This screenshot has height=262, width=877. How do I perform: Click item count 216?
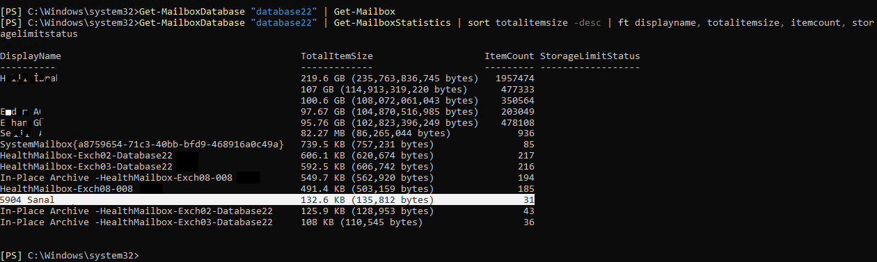point(526,167)
